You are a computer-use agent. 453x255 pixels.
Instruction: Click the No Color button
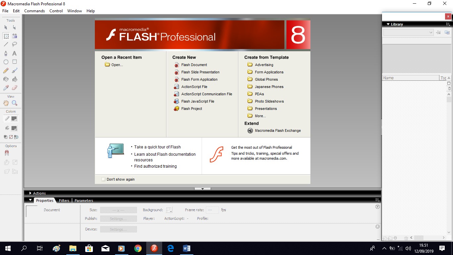point(11,137)
